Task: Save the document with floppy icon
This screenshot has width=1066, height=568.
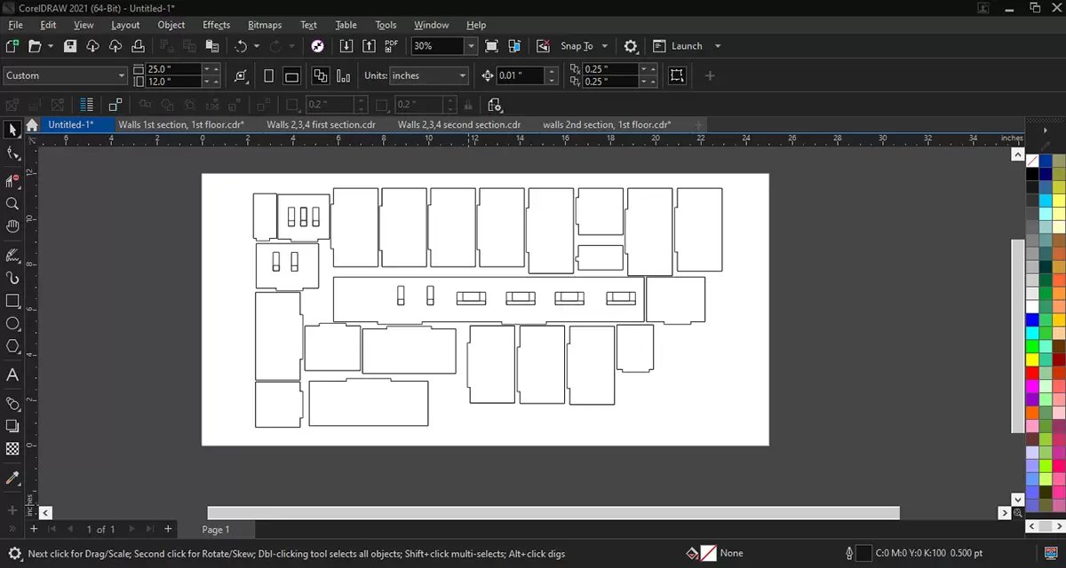Action: point(70,46)
